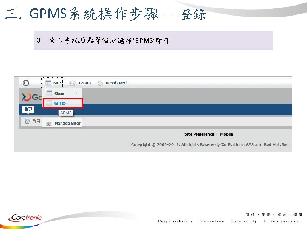This screenshot has width=307, height=229.
Task: Open the Dashboard menu
Action: click(x=112, y=83)
